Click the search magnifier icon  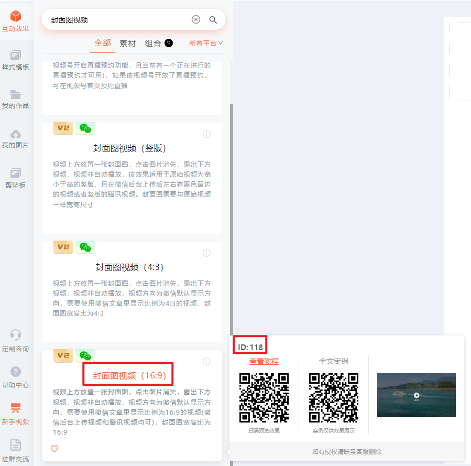click(213, 20)
